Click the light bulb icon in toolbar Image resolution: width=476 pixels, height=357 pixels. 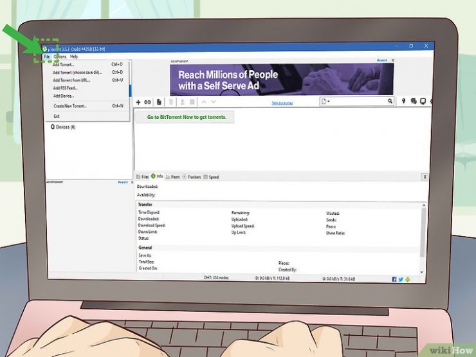(403, 101)
